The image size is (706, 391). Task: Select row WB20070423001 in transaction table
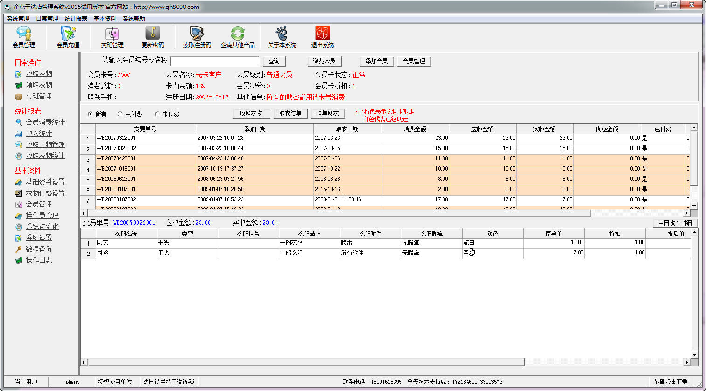coord(385,159)
